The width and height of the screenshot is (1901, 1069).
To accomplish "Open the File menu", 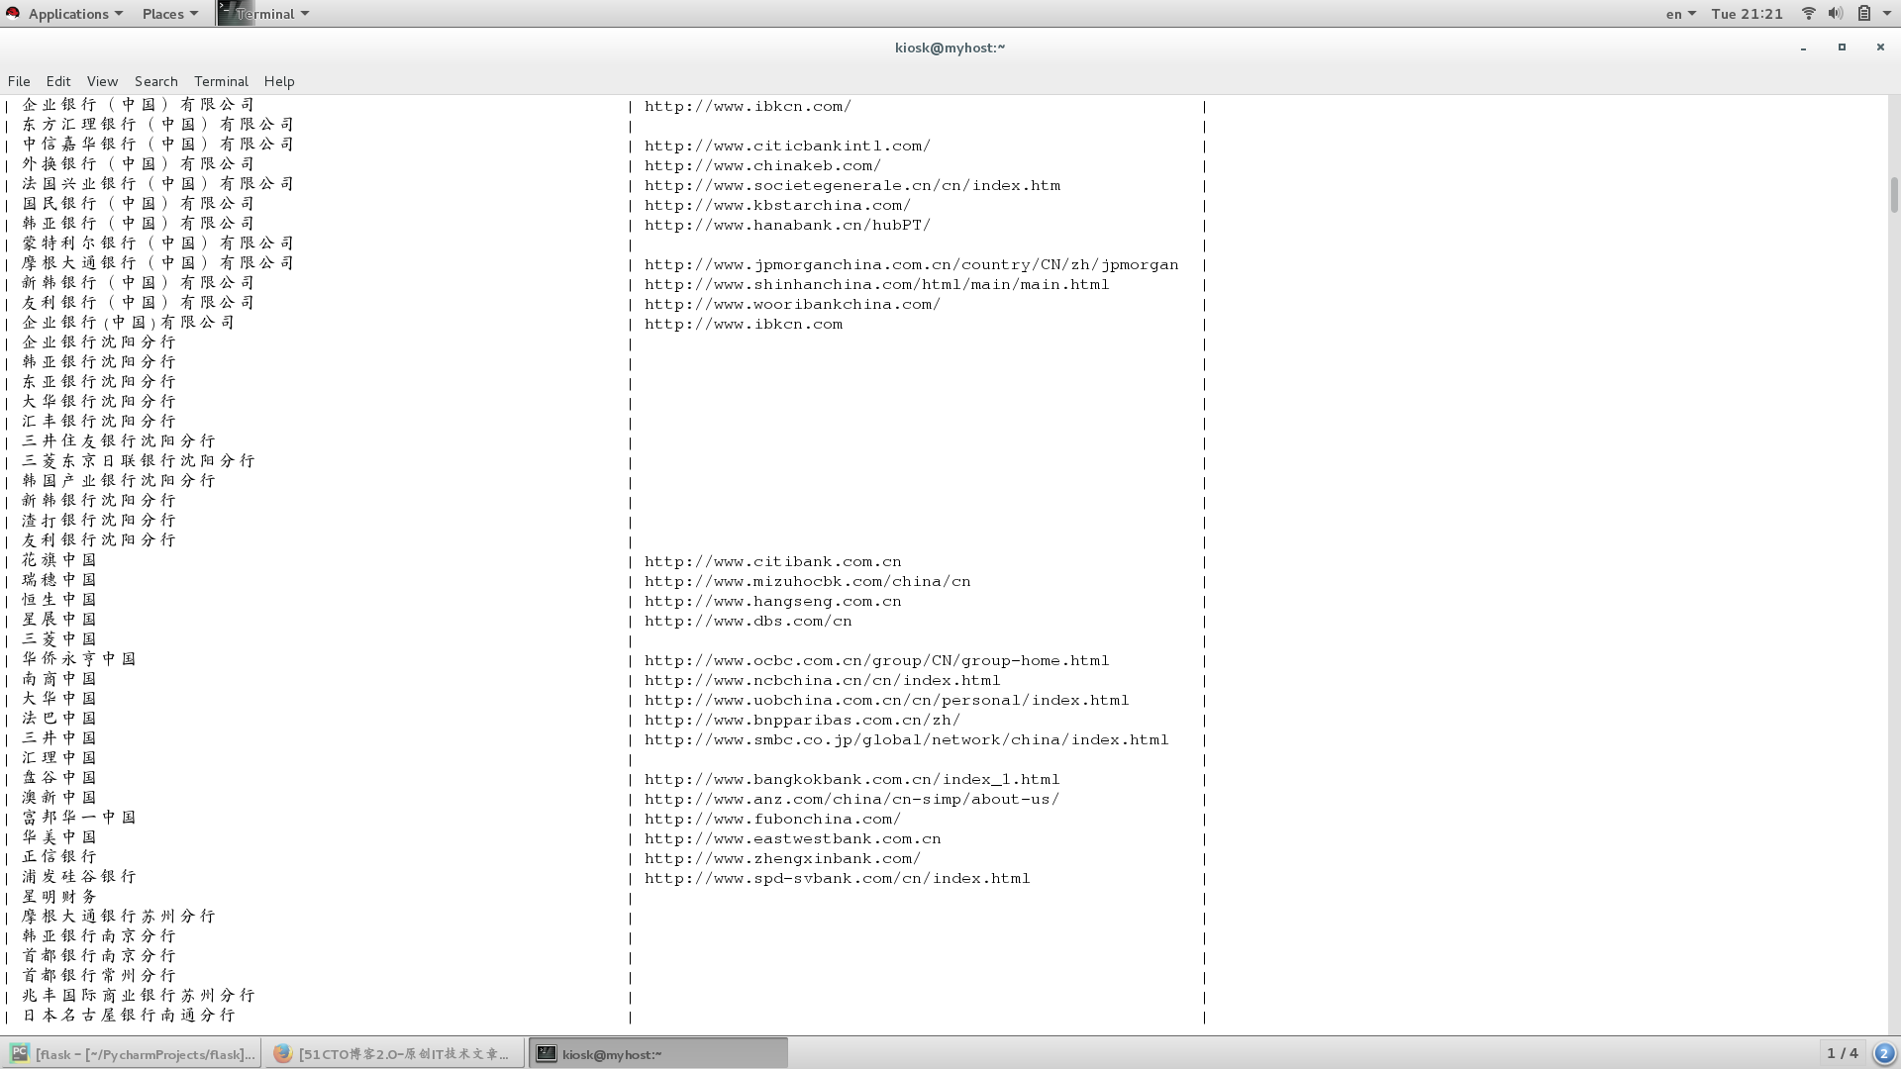I will [19, 81].
